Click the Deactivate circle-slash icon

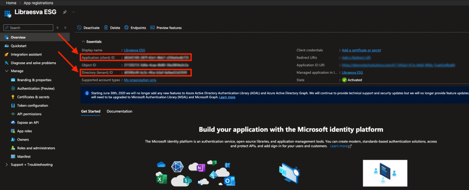[x=79, y=27]
